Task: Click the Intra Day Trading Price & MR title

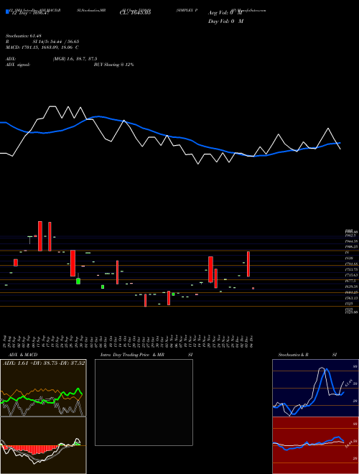Action: tap(132, 355)
